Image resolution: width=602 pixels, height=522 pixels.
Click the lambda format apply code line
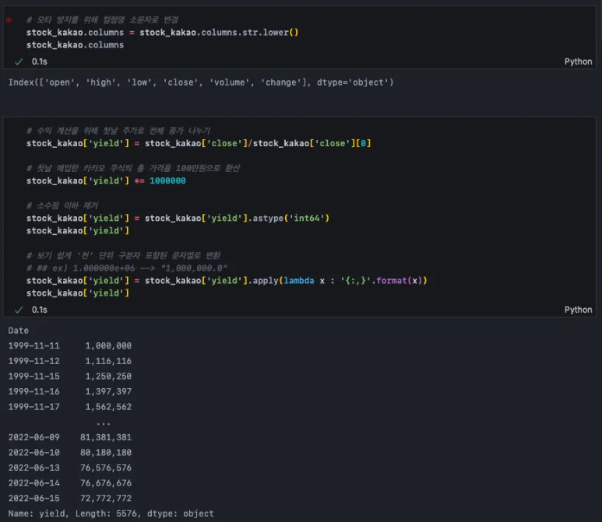tap(227, 280)
